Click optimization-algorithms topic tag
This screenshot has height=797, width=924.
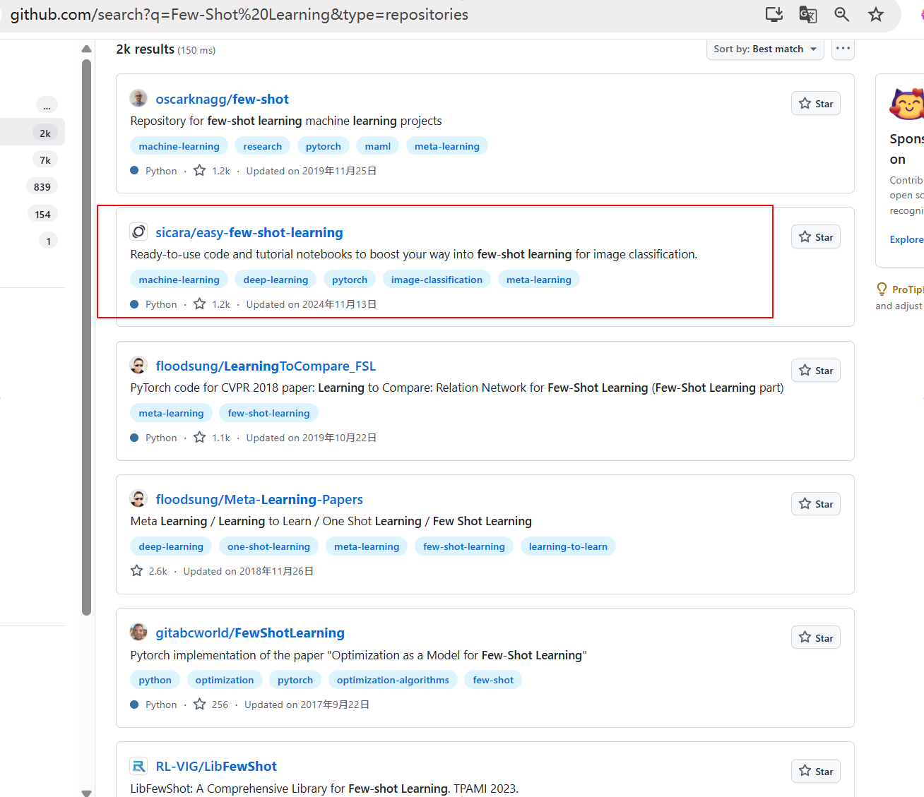(x=393, y=680)
